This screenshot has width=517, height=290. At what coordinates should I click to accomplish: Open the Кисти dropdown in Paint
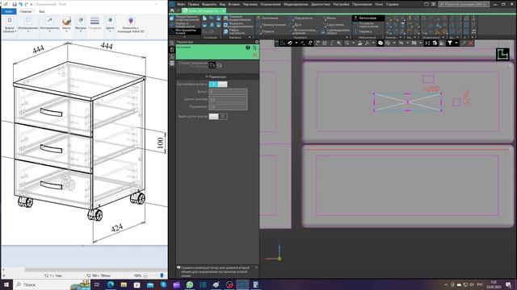click(x=66, y=24)
